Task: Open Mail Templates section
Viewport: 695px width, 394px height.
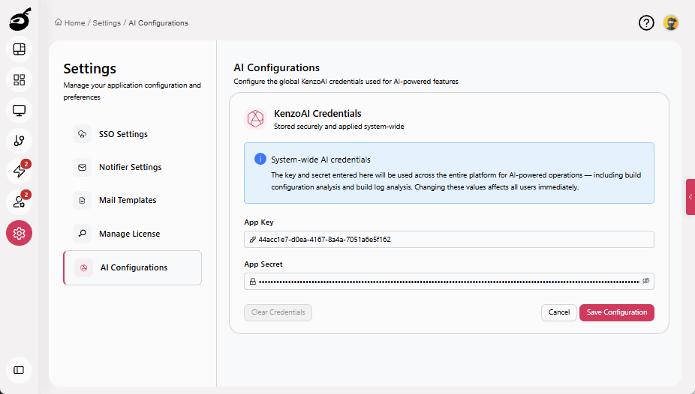Action: (x=133, y=200)
